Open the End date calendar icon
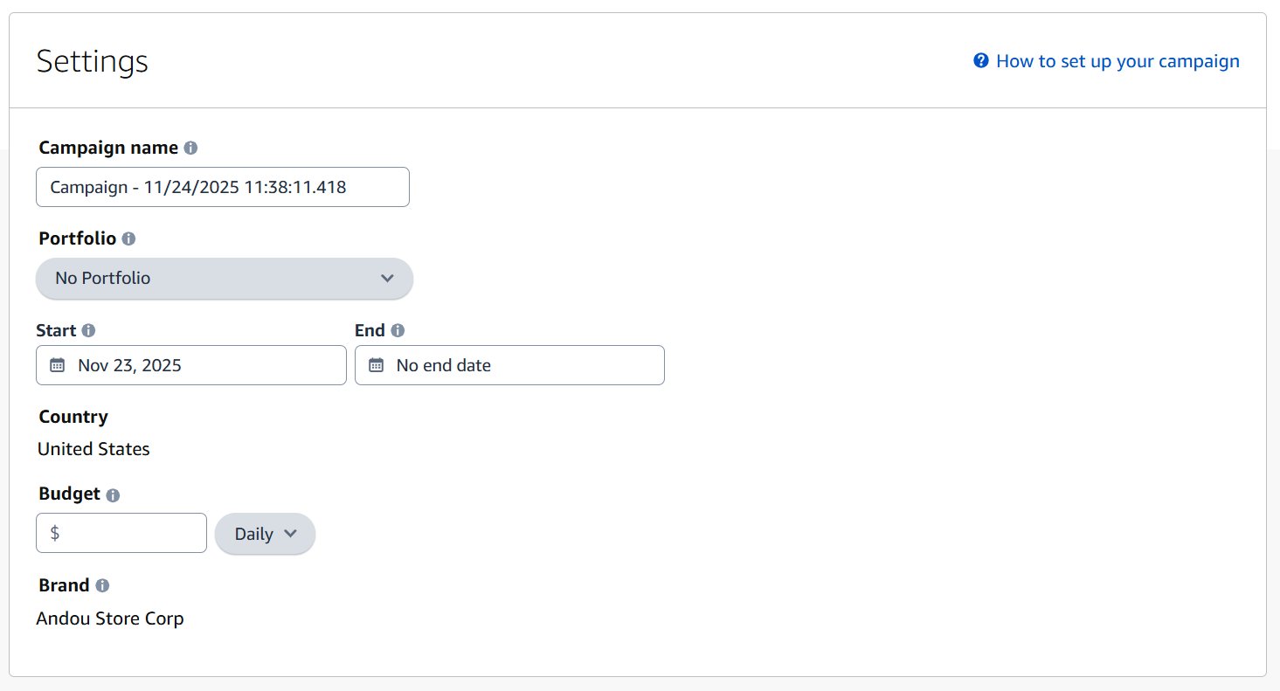The image size is (1280, 691). pyautogui.click(x=376, y=364)
